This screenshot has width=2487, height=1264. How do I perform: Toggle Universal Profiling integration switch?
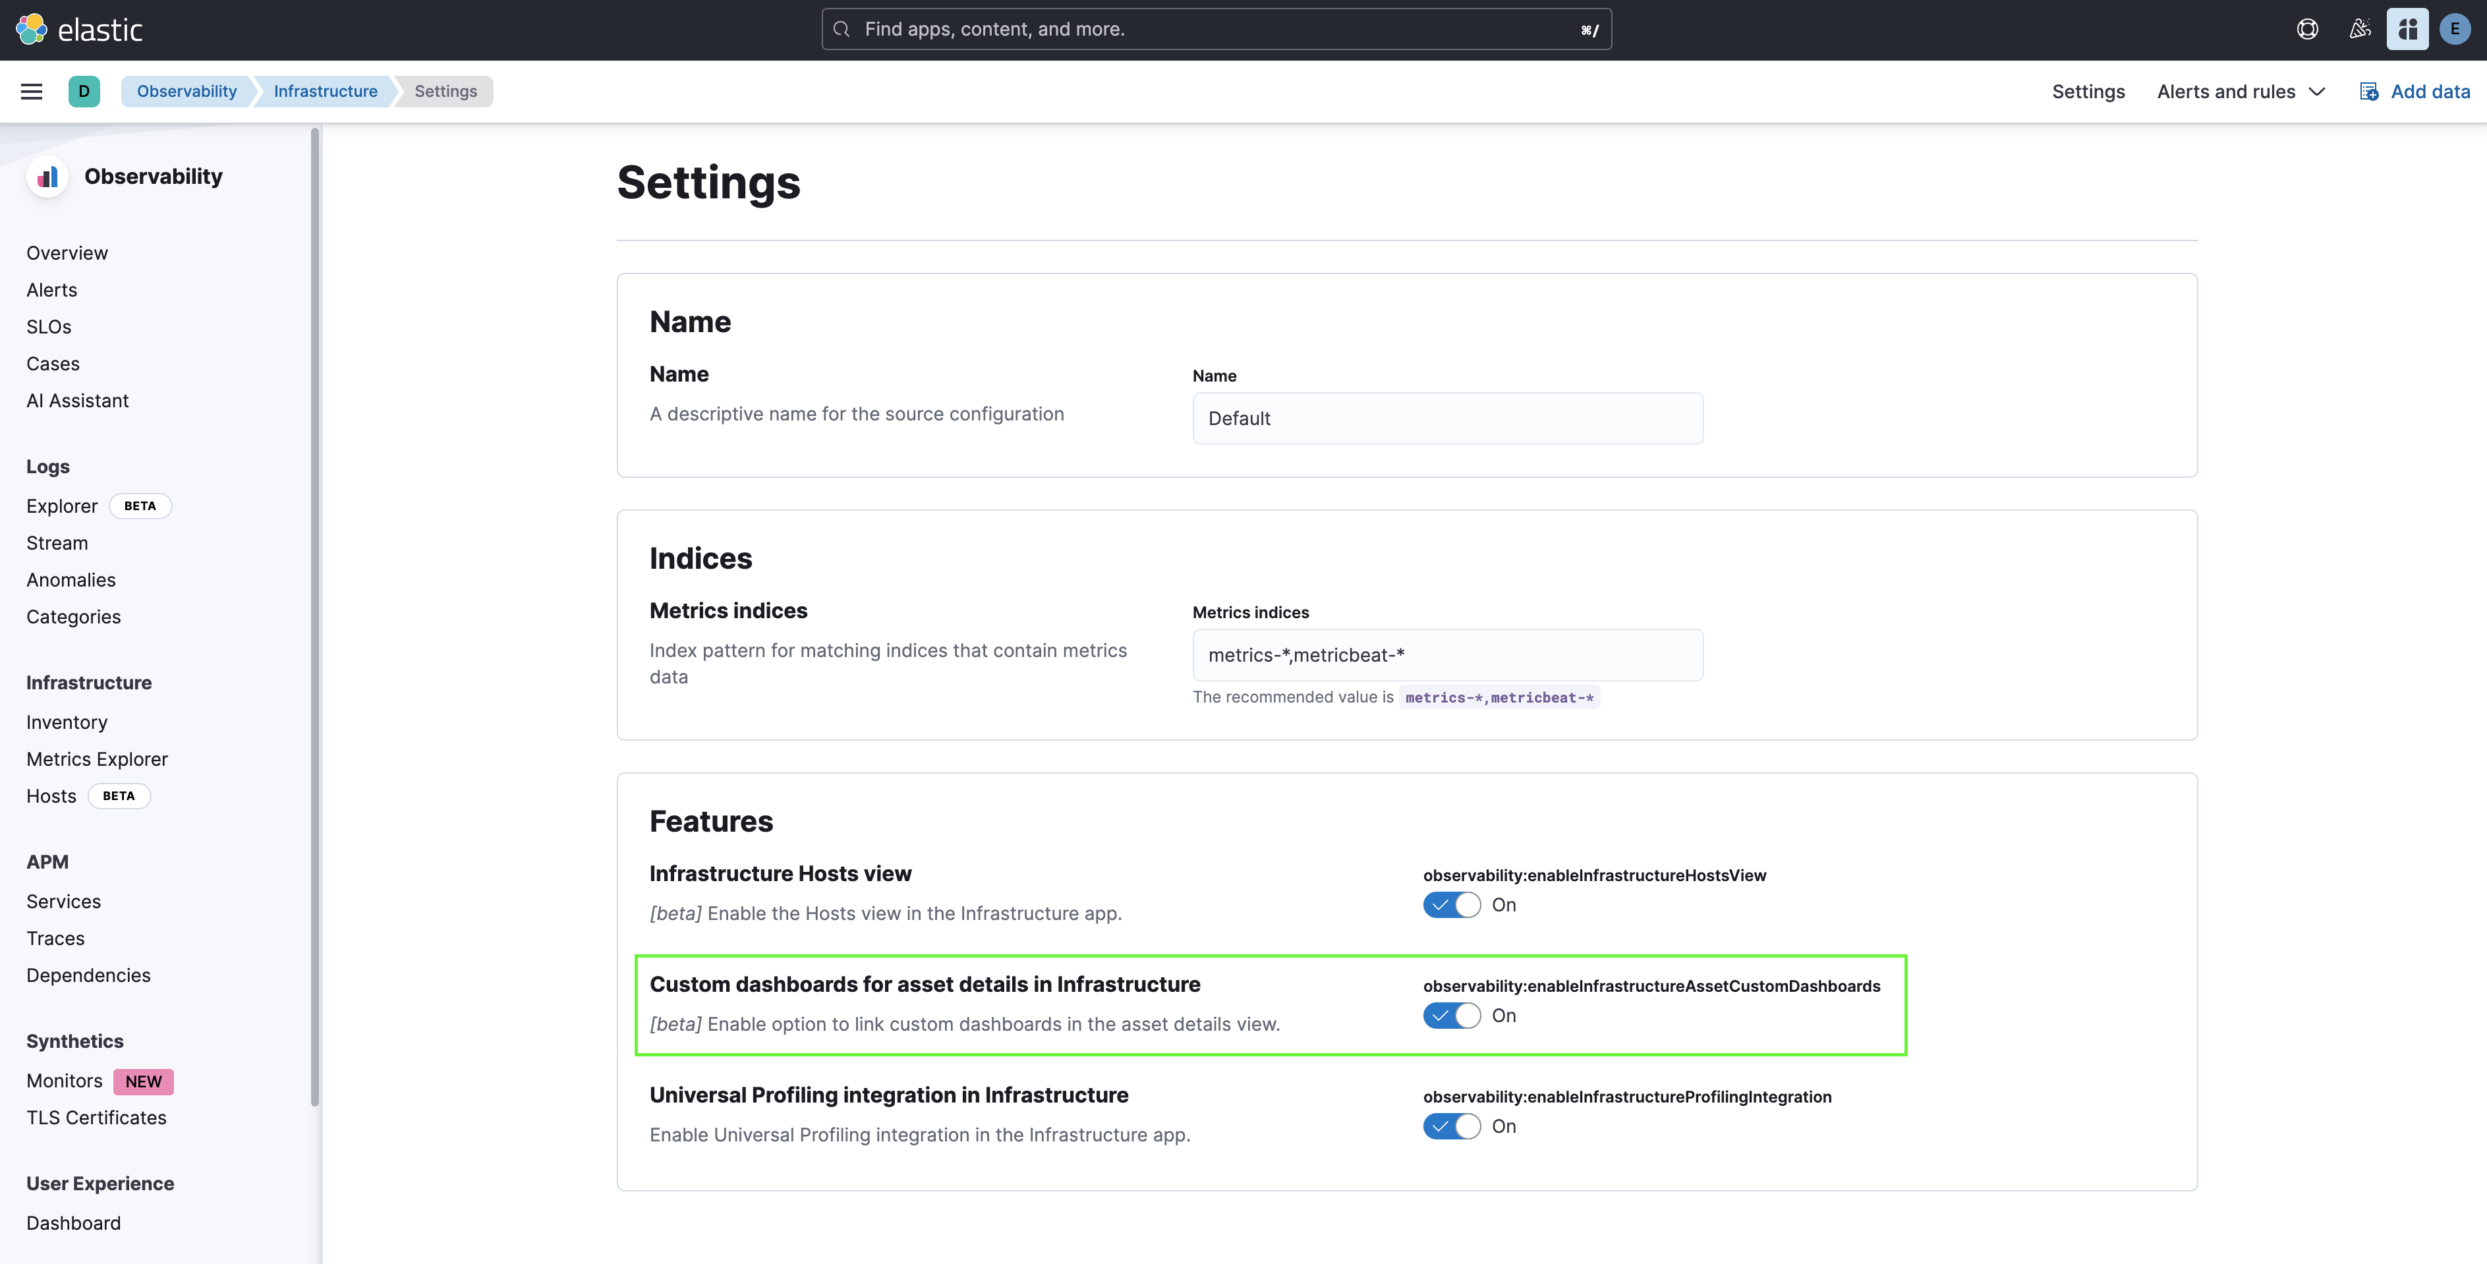click(1451, 1127)
